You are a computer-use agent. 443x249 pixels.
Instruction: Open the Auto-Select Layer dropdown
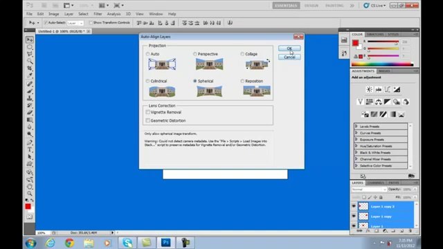pos(75,23)
